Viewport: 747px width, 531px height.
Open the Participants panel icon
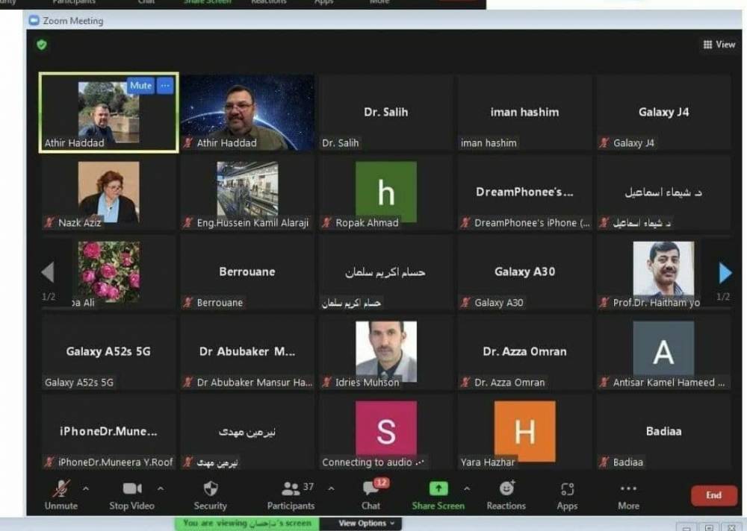[x=291, y=488]
